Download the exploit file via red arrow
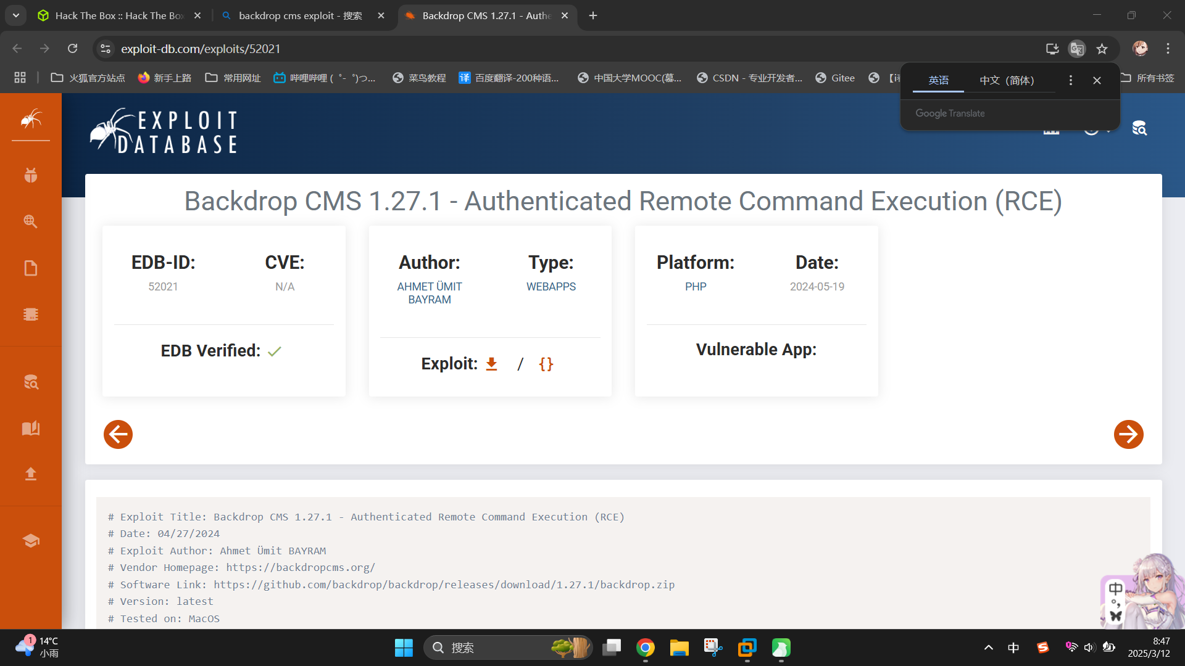Screen dimensions: 1185x666 (491, 364)
